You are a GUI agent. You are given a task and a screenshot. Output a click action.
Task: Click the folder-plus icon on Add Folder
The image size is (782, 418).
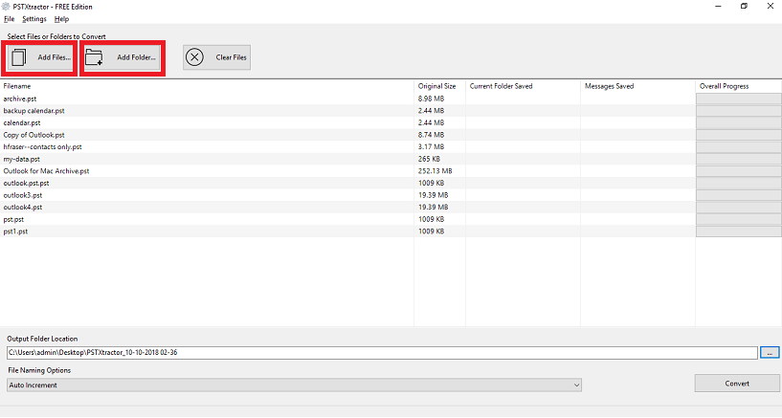94,57
